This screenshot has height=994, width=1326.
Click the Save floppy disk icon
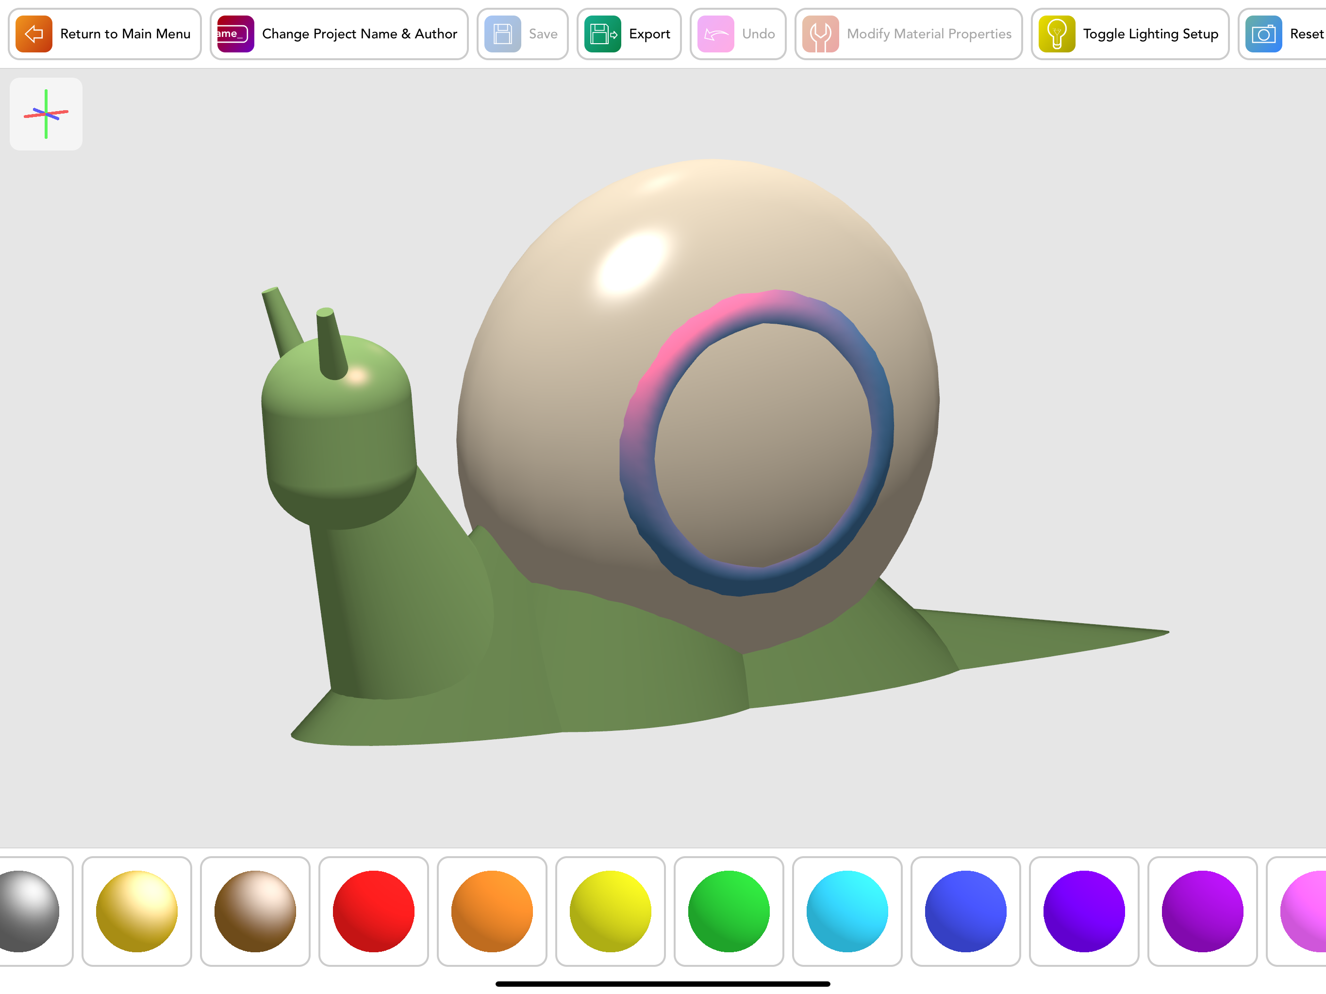(x=502, y=33)
